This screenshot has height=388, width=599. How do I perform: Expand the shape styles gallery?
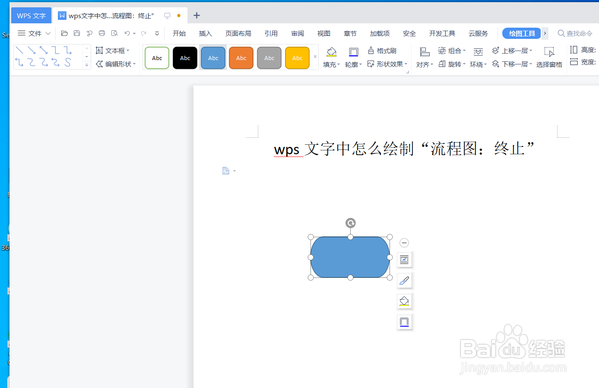[x=315, y=57]
